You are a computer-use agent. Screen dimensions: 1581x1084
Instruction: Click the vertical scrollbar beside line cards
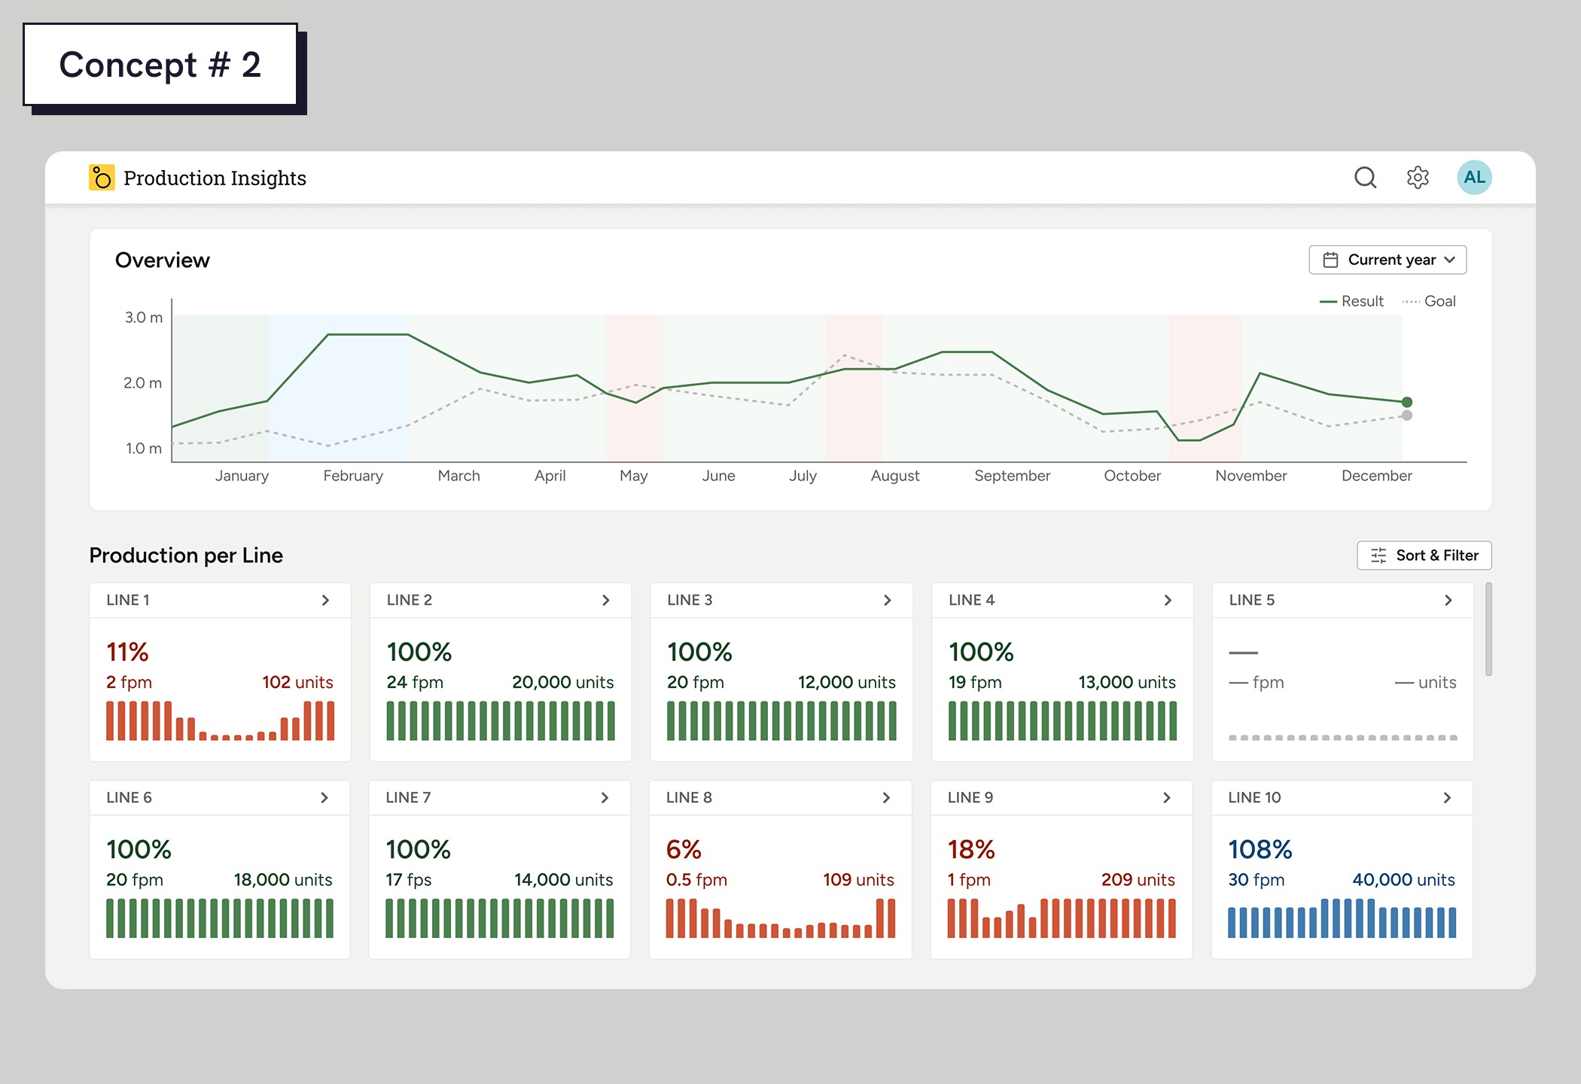1488,629
